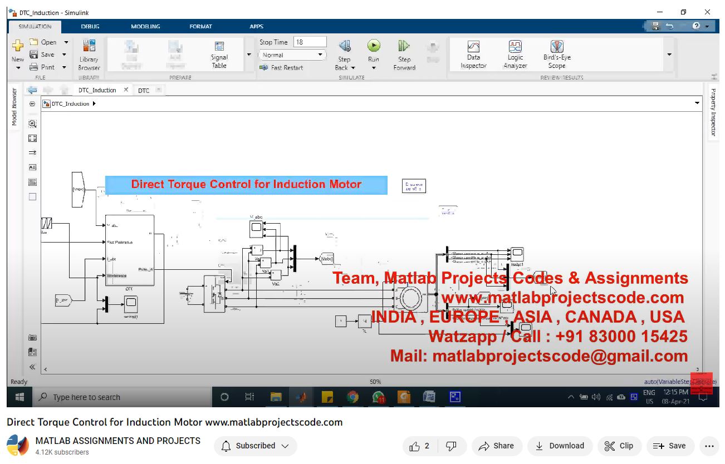Image resolution: width=725 pixels, height=464 pixels.
Task: Launch the Logic Analyzer
Action: pyautogui.click(x=515, y=55)
